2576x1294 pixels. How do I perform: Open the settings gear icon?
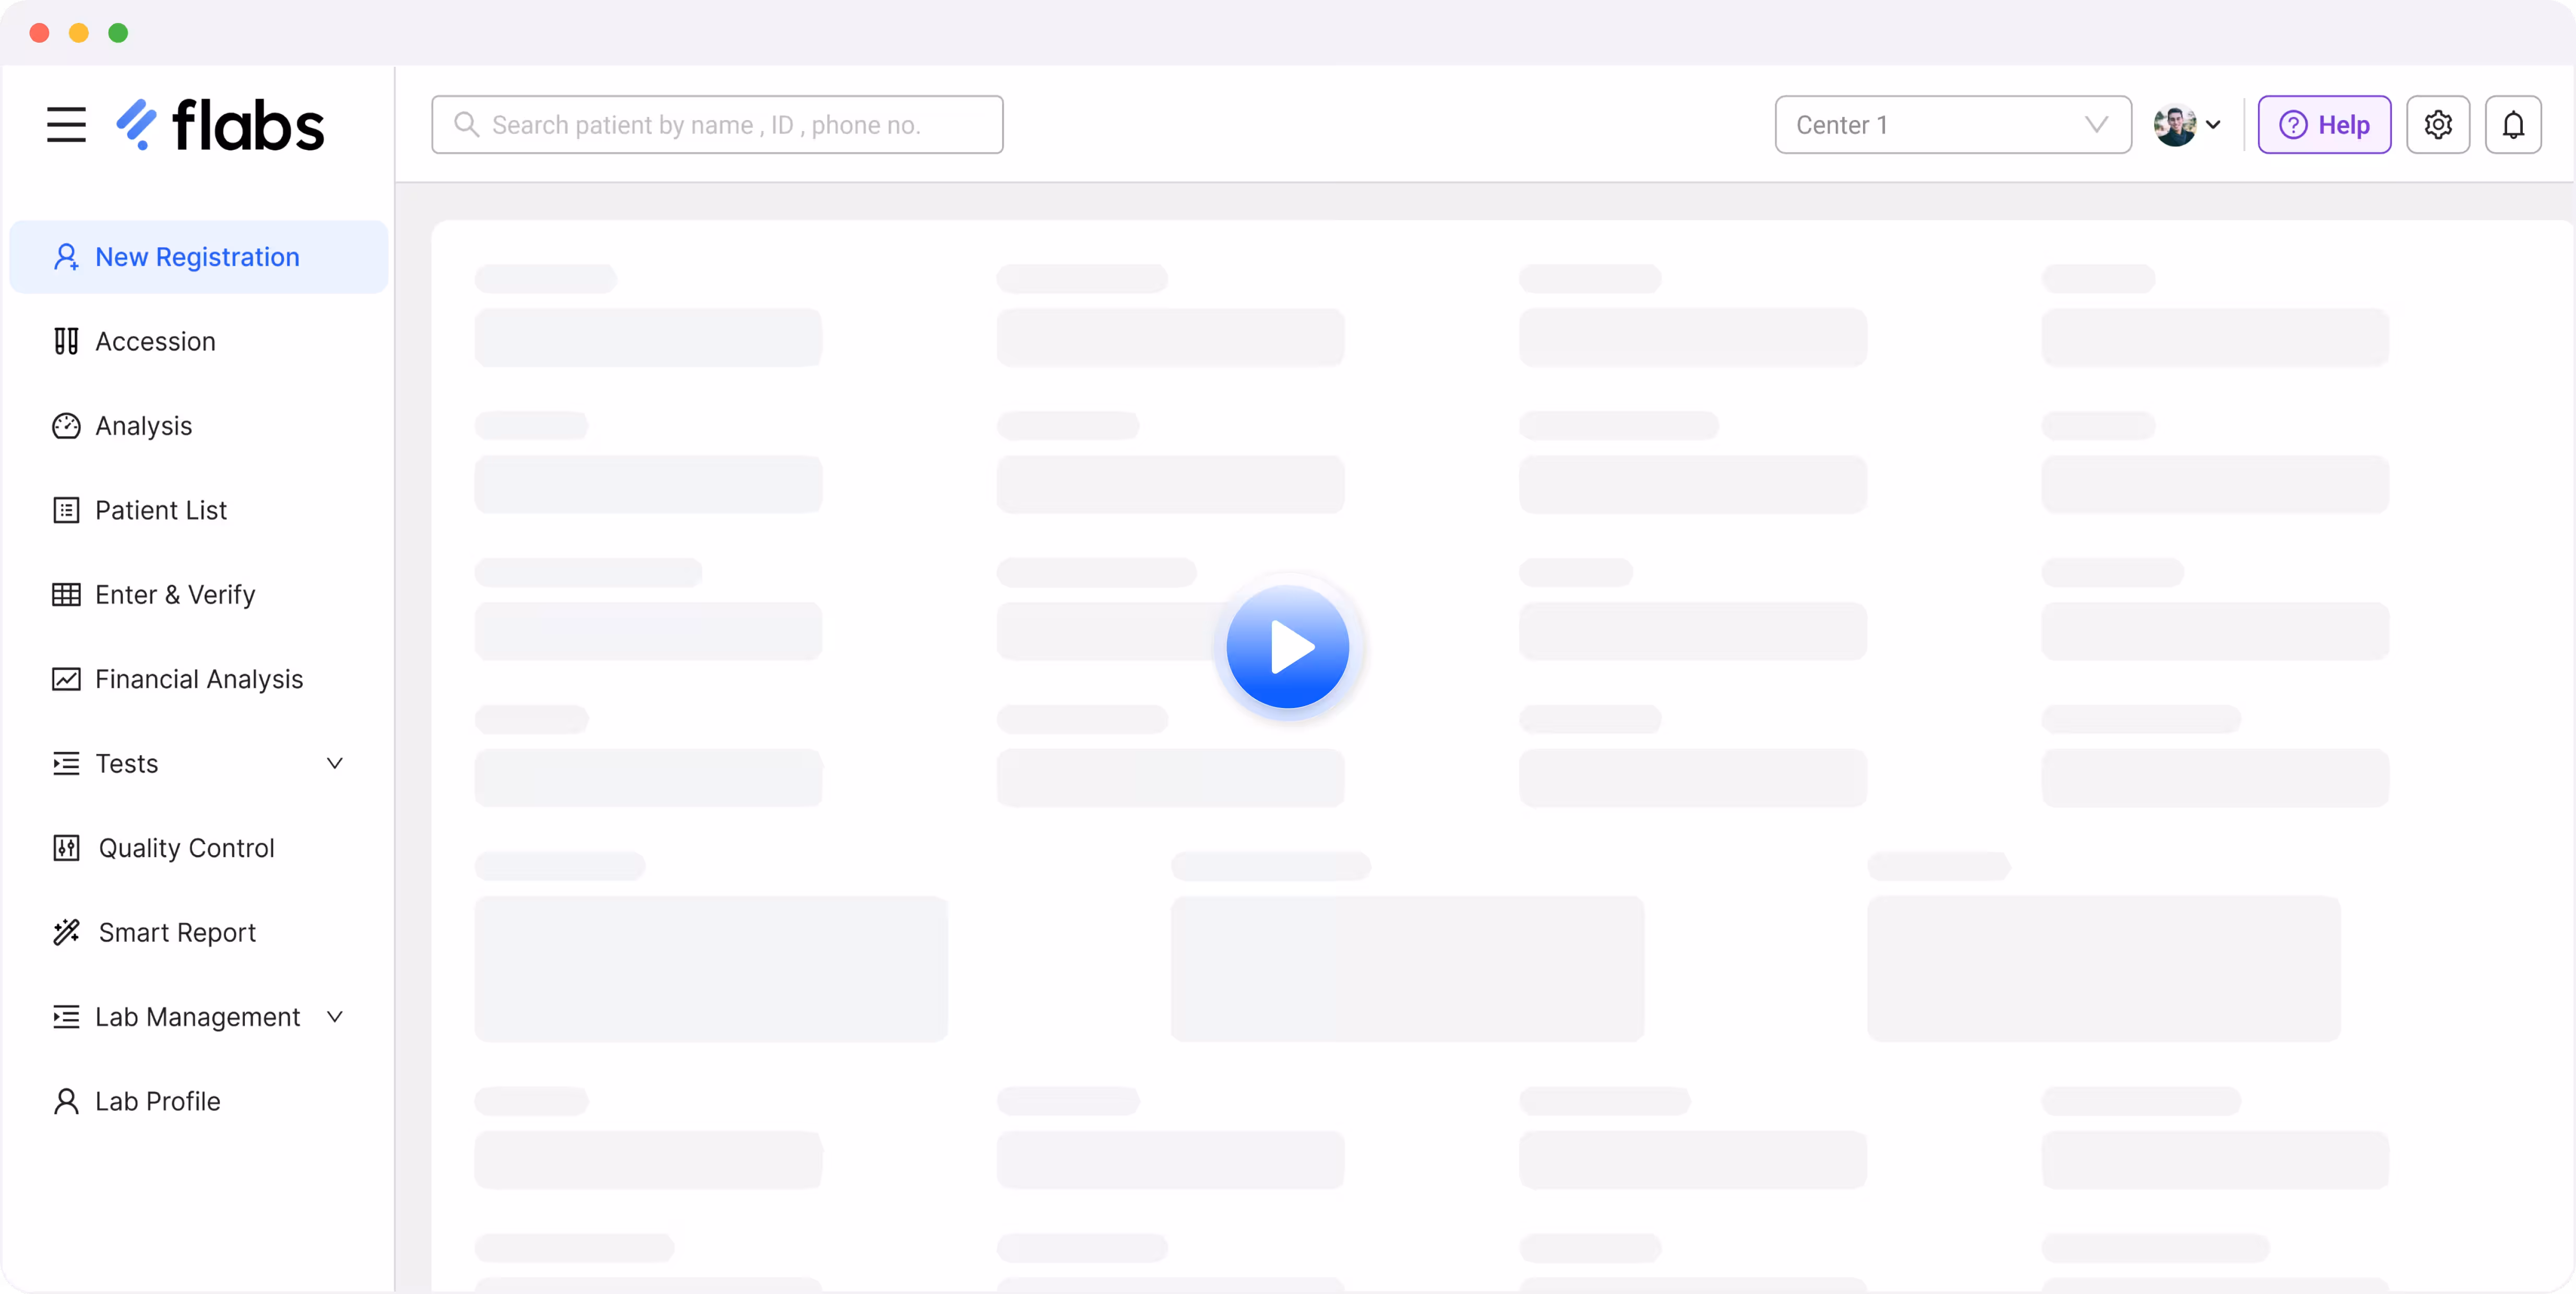click(x=2437, y=125)
